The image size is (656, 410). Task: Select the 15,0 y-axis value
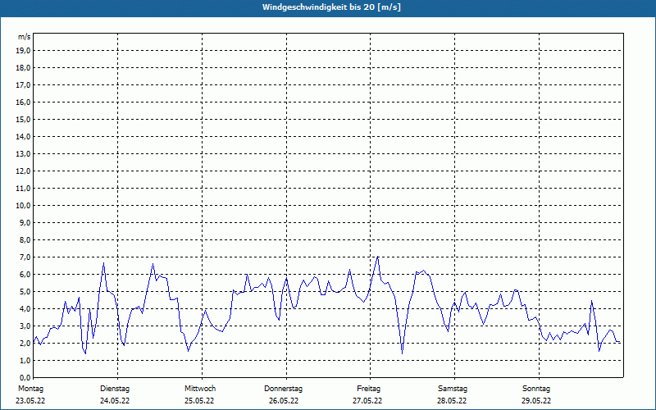23,119
